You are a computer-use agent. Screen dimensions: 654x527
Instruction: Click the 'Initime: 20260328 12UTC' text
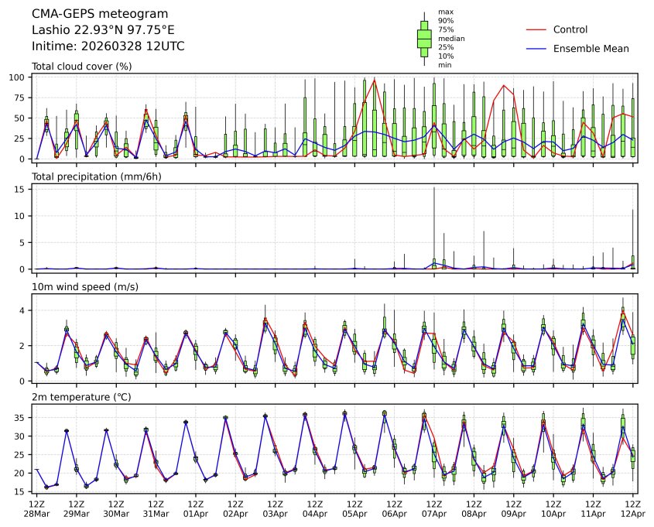108,46
